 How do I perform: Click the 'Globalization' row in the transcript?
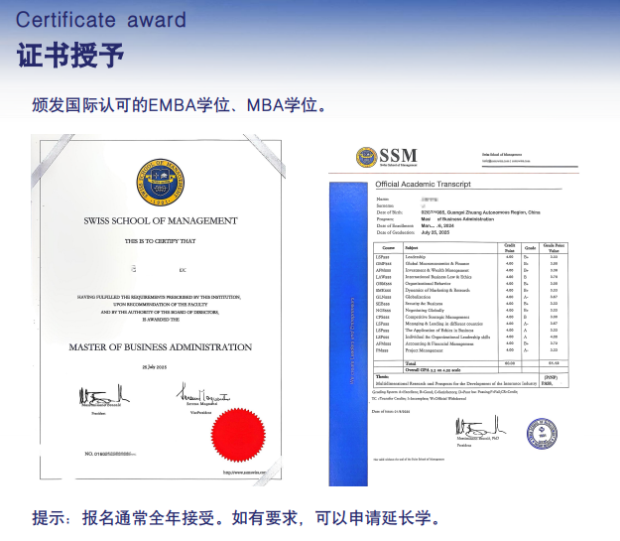pos(471,297)
